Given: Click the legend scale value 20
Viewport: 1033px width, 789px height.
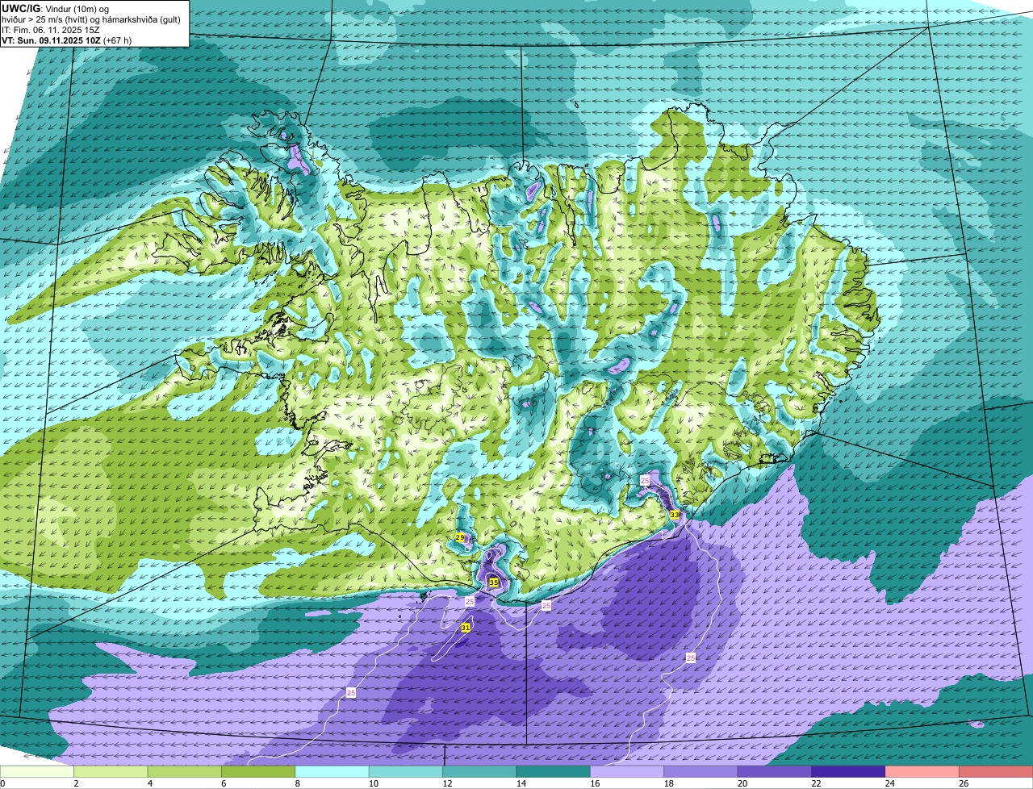Looking at the screenshot, I should pos(742,783).
